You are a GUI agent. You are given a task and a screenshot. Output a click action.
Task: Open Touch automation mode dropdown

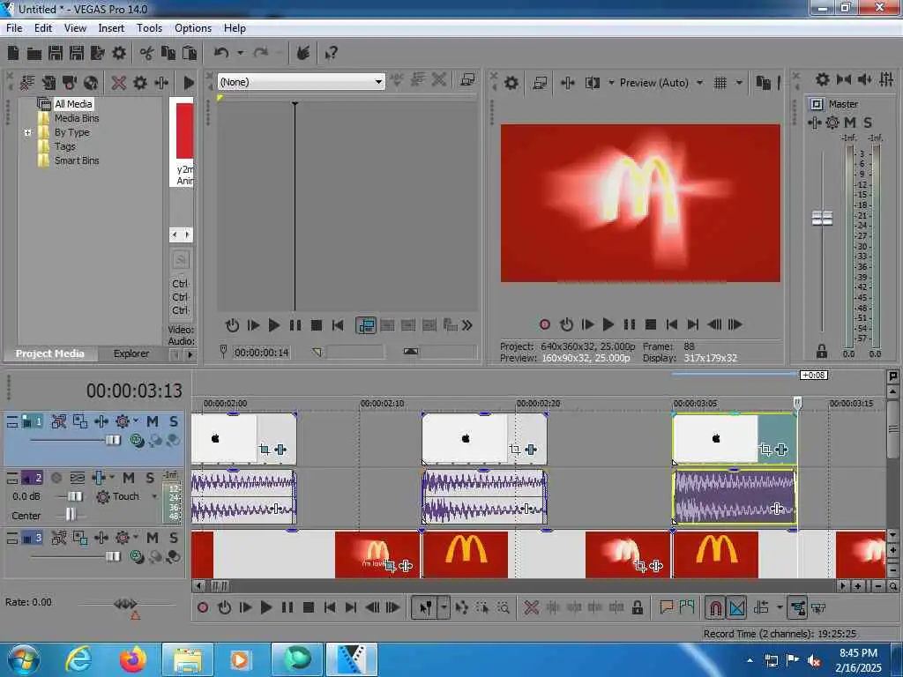coord(154,496)
